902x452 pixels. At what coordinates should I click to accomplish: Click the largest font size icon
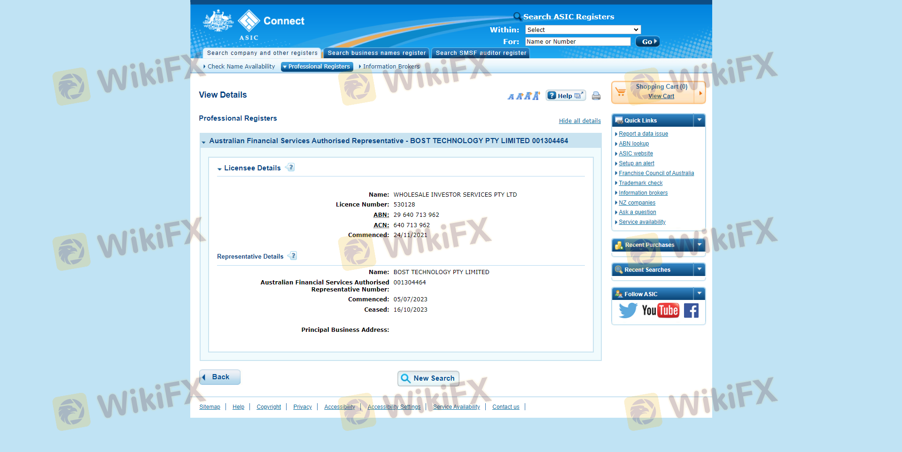(x=537, y=96)
